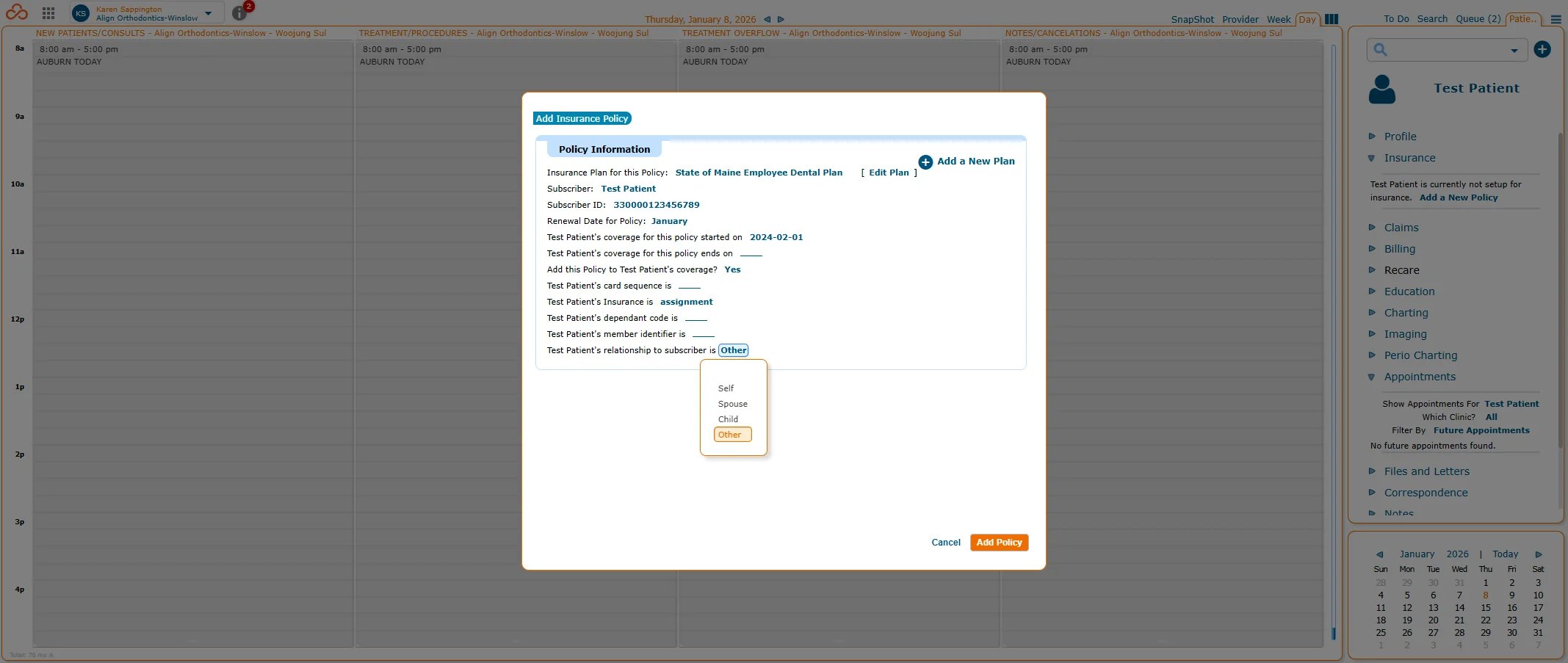Open the apps grid icon

click(48, 12)
